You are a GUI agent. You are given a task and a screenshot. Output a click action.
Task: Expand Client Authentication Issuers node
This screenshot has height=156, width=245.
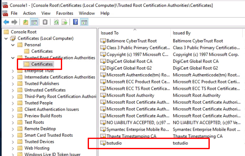click(x=13, y=110)
